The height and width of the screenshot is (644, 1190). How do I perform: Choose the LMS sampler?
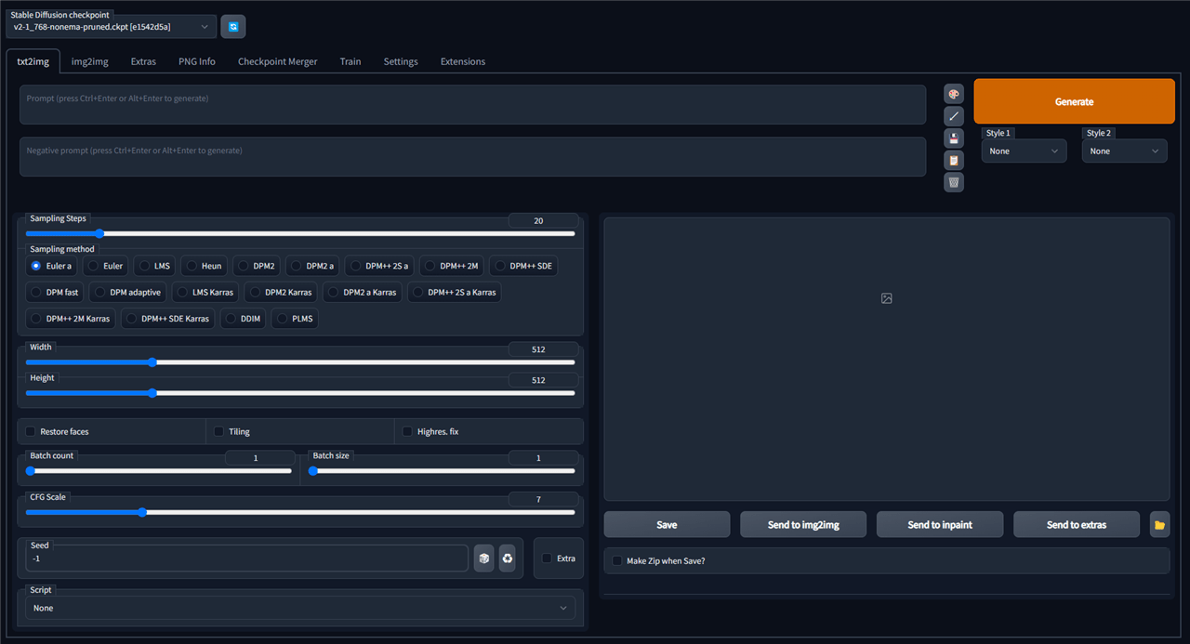[155, 266]
